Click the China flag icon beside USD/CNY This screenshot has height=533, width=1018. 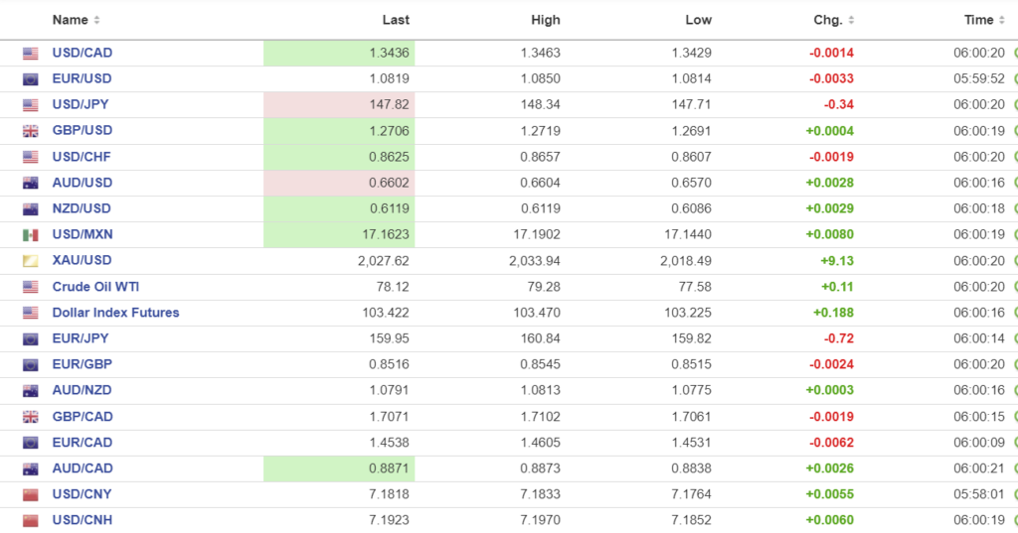coord(31,494)
